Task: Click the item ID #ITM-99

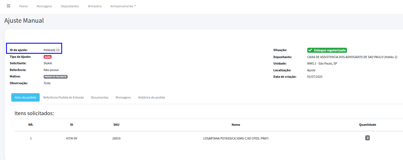Action: [72, 138]
